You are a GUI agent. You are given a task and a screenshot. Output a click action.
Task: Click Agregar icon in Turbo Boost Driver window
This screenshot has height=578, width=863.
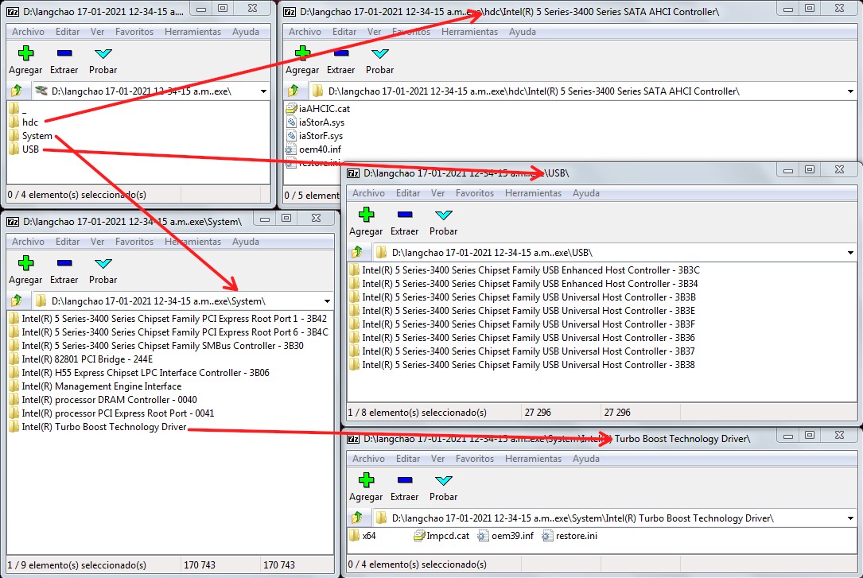(x=366, y=480)
